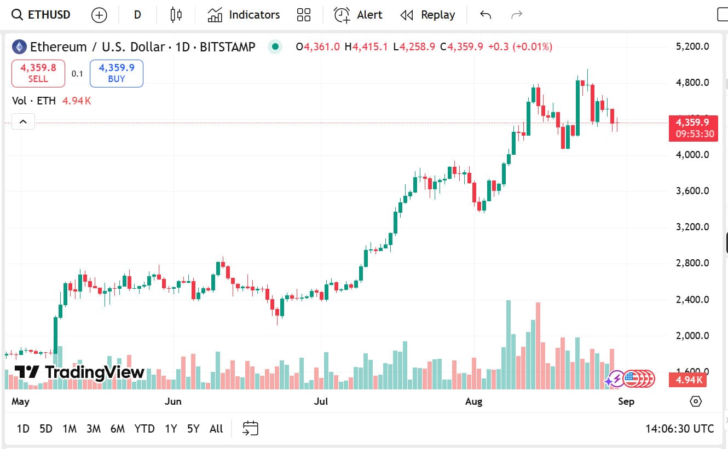This screenshot has height=449, width=728.
Task: Open Indicators panel
Action: (x=244, y=15)
